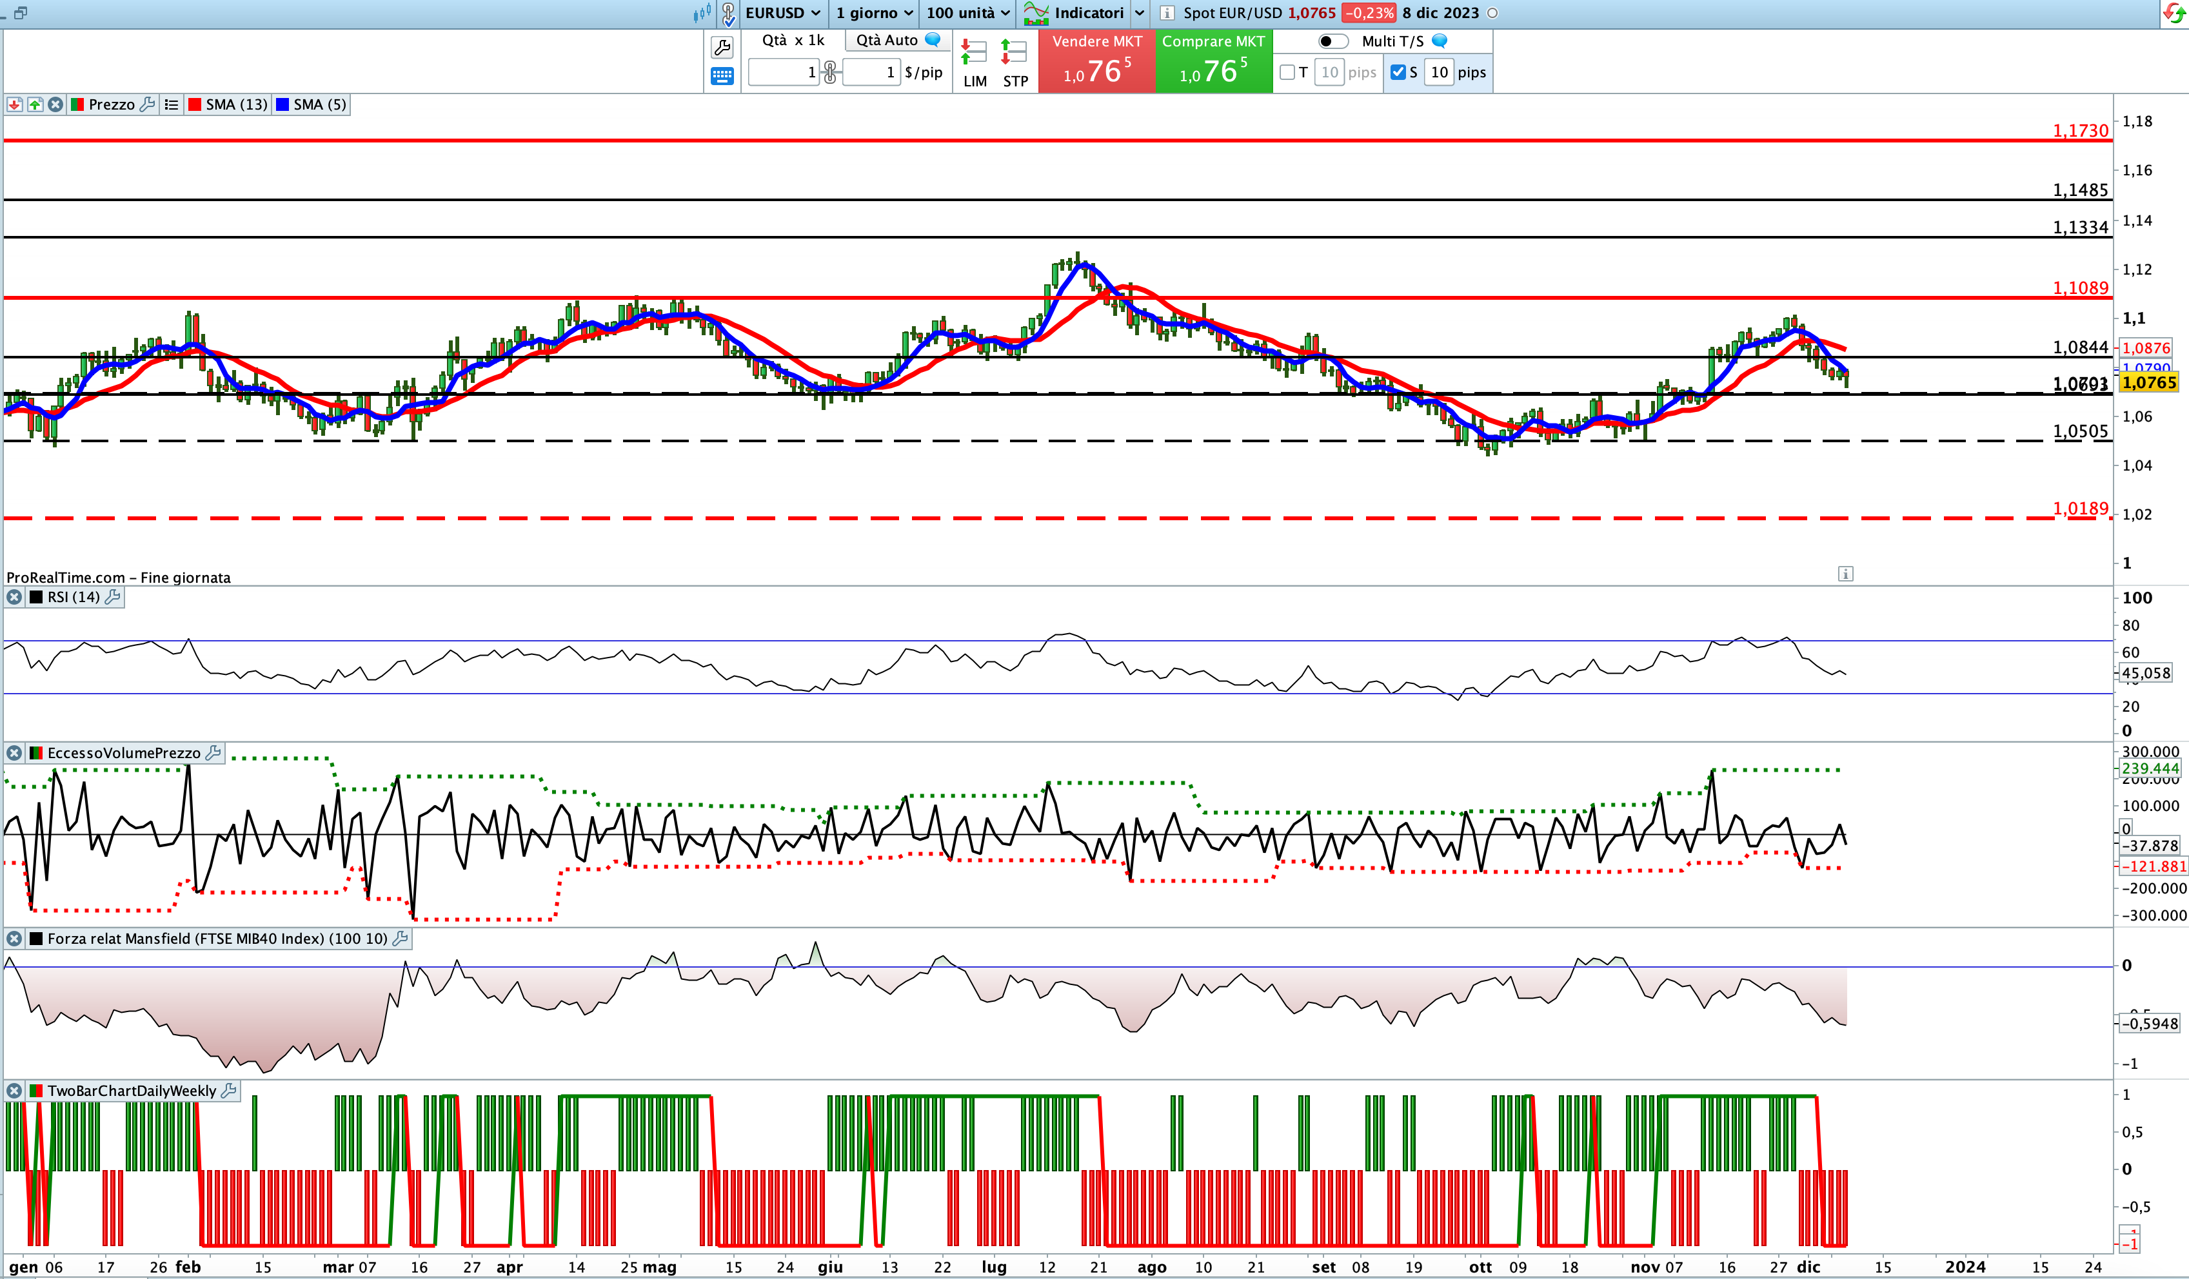Click the Qtà quantity input field
This screenshot has height=1279, width=2189.
click(784, 72)
